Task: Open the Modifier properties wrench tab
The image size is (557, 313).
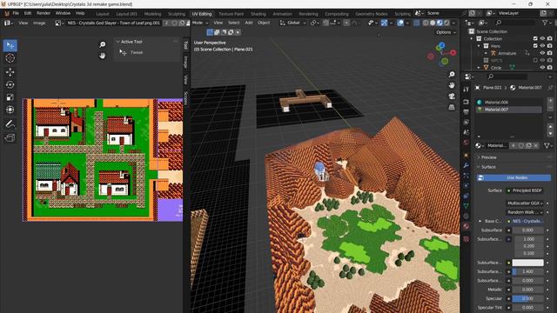Action: 466,165
